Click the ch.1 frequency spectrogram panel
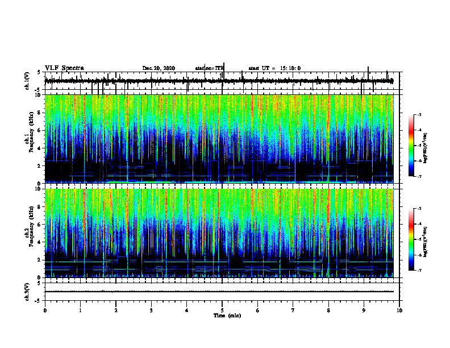The width and height of the screenshot is (450, 348). click(222, 139)
